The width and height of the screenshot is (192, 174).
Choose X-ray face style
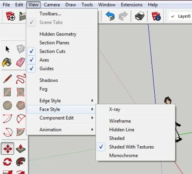(115, 109)
